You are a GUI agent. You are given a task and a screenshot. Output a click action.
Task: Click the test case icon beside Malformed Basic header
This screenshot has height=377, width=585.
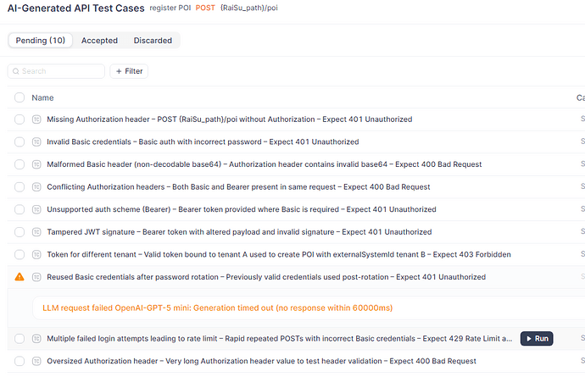coord(36,164)
